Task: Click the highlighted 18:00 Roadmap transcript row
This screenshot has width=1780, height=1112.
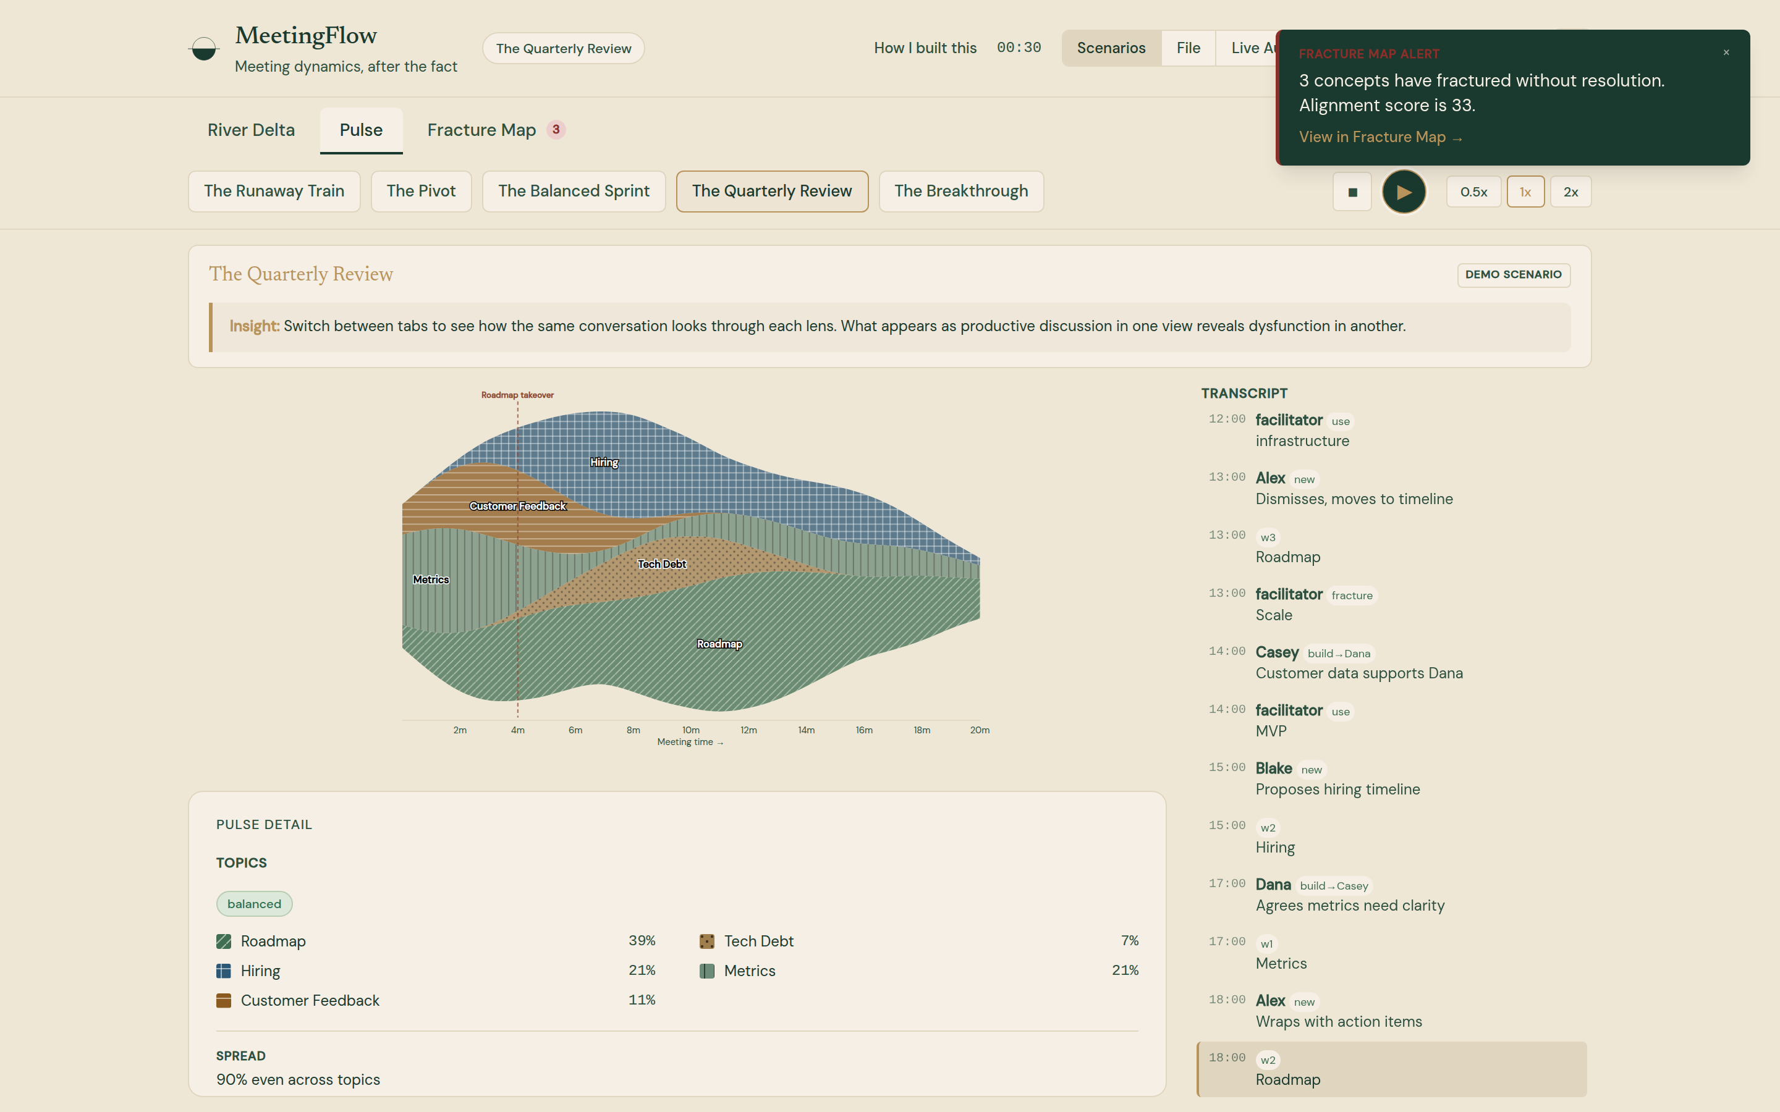Action: tap(1392, 1069)
